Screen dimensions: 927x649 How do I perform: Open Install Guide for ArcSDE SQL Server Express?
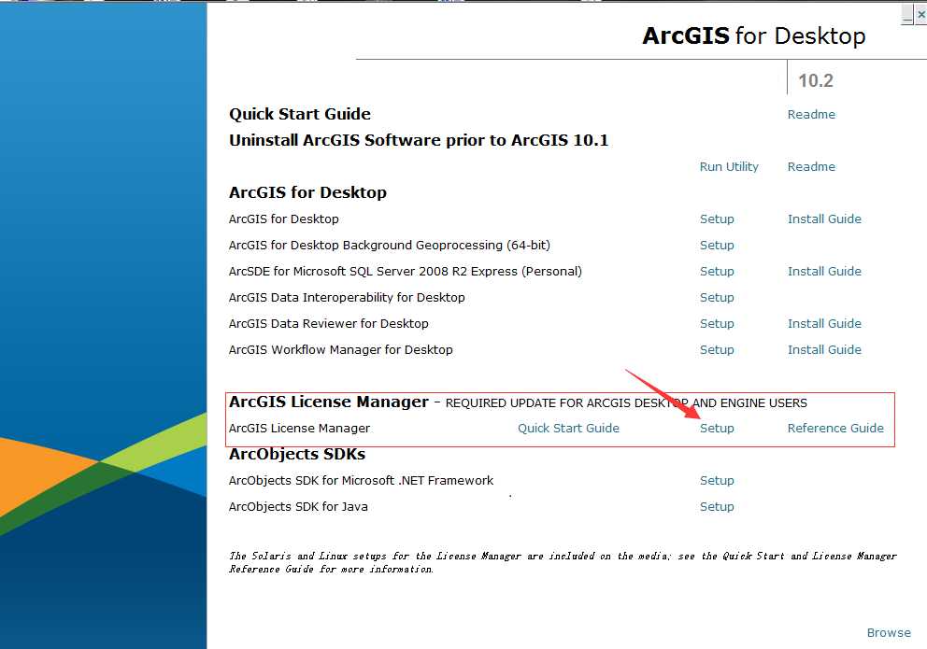click(x=824, y=271)
